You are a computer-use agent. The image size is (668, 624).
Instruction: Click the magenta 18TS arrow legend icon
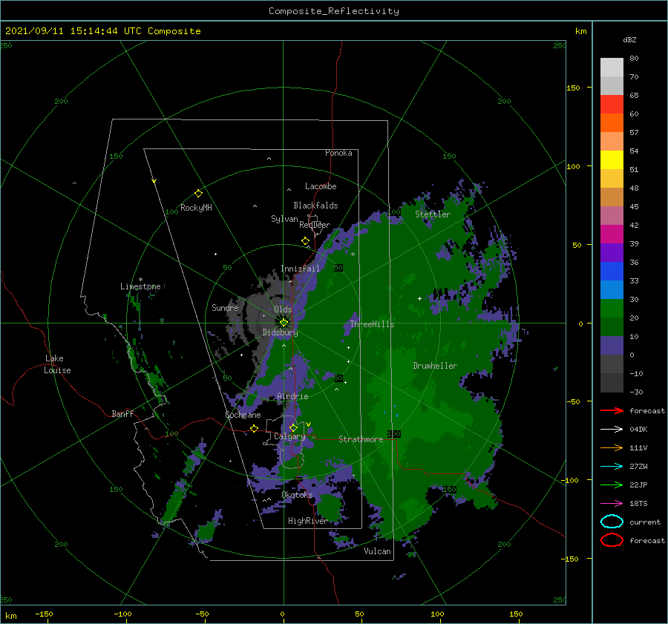tap(612, 504)
